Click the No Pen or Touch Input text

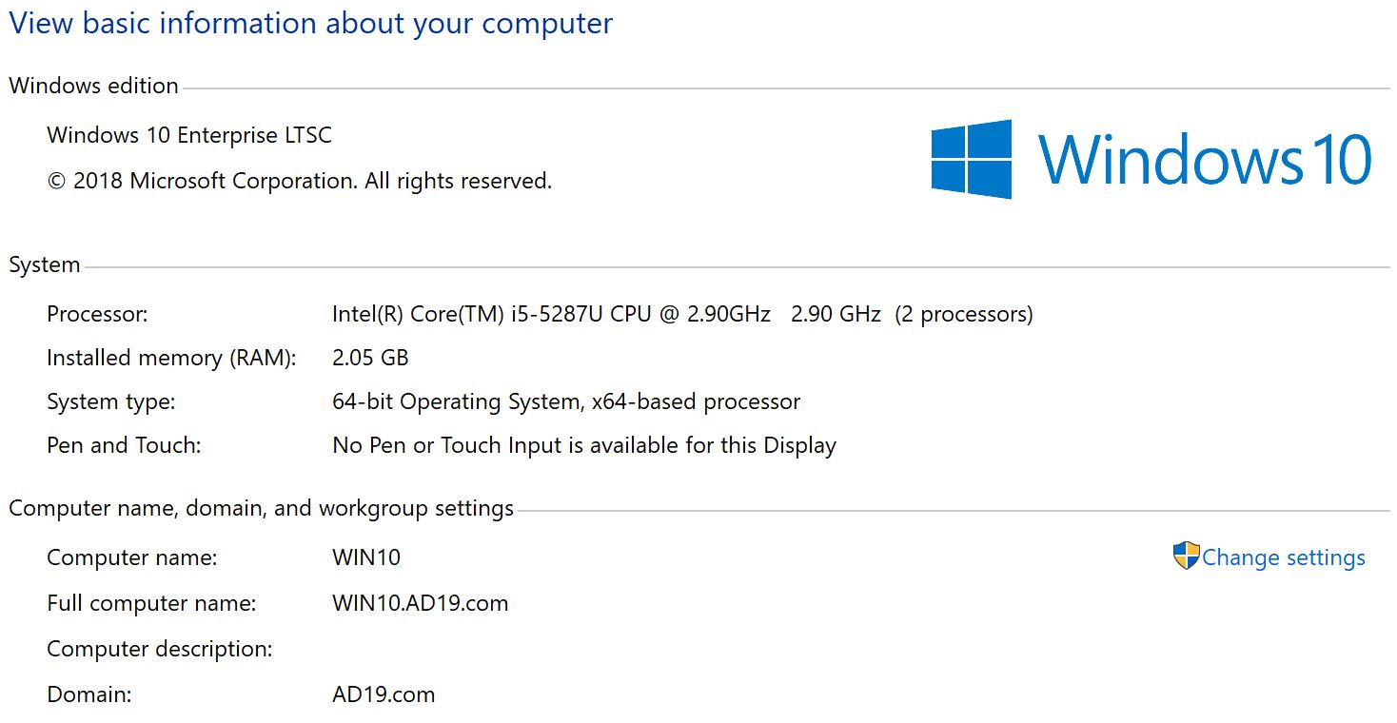[583, 445]
